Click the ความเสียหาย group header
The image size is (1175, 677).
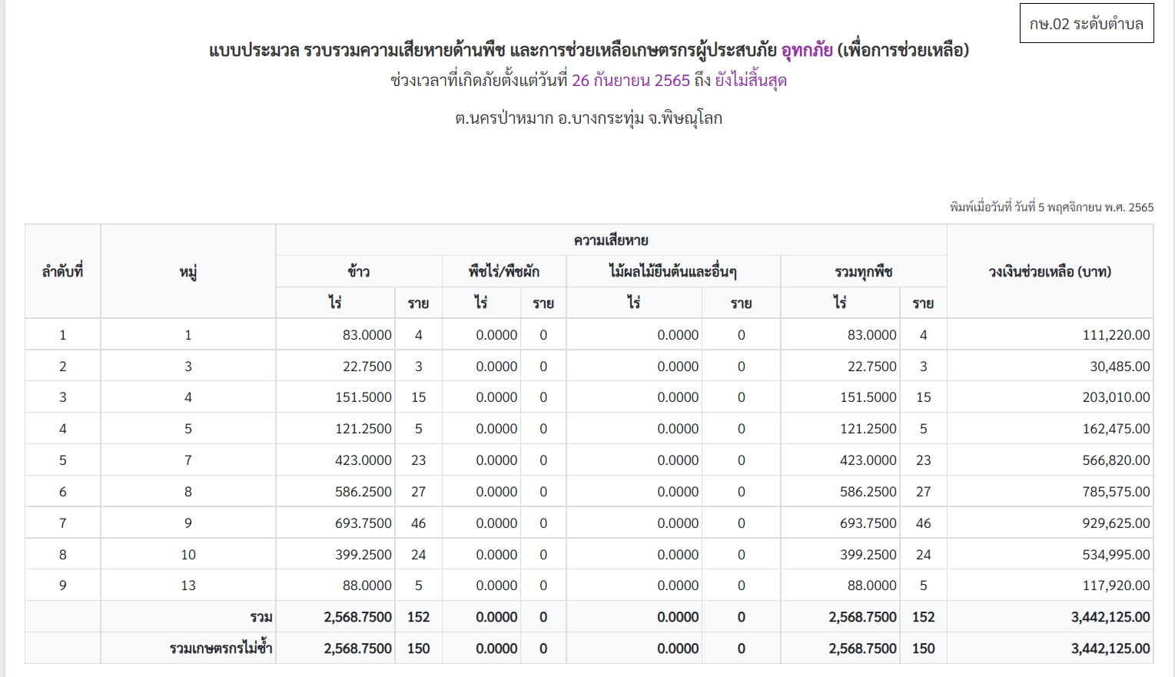coord(611,240)
